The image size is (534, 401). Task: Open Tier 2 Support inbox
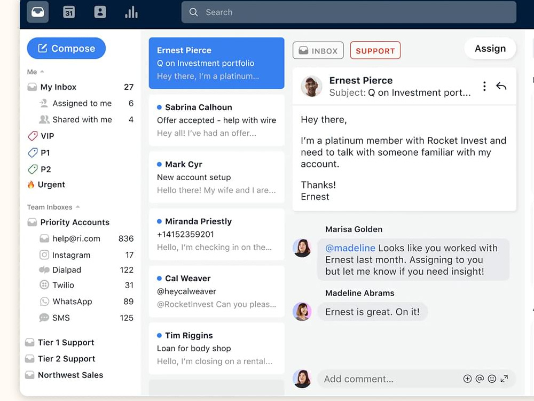pos(60,359)
